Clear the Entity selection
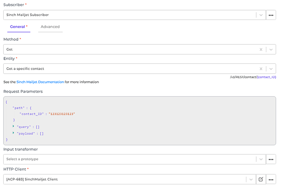The width and height of the screenshot is (281, 186). click(x=261, y=69)
